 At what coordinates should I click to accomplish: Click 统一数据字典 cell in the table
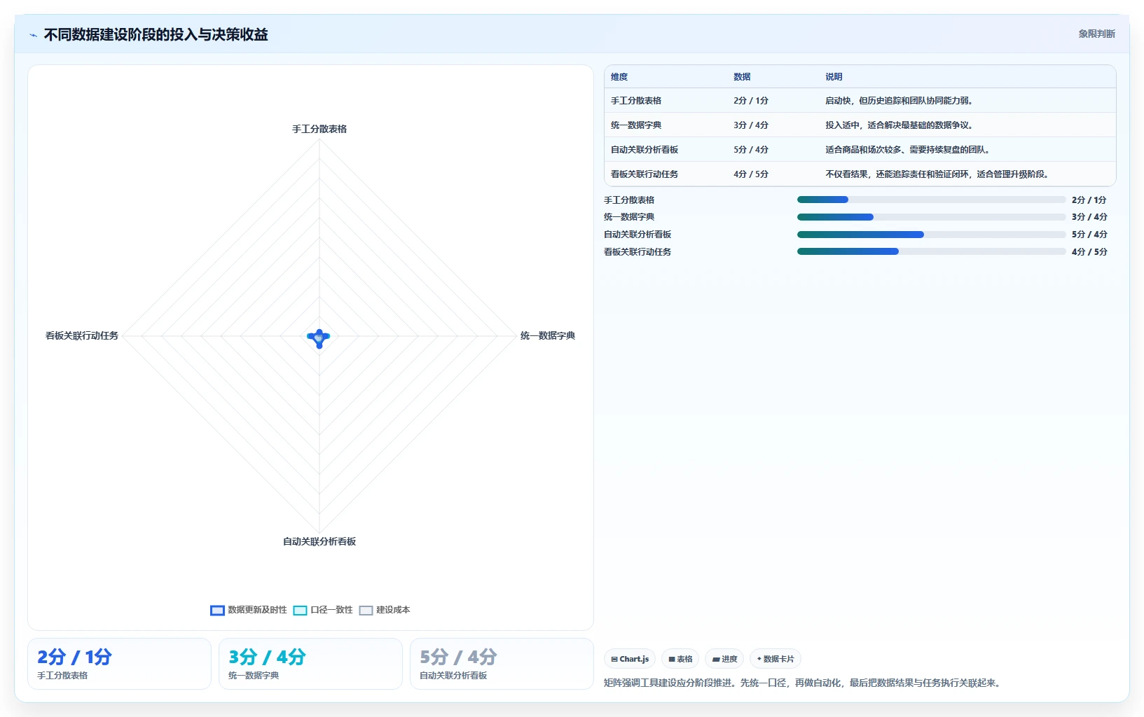[636, 125]
